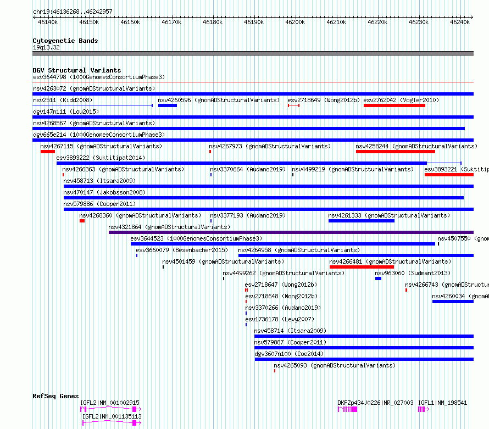This screenshot has width=489, height=429.
Task: Click the nsv4260596 variant label
Action: pyautogui.click(x=219, y=100)
